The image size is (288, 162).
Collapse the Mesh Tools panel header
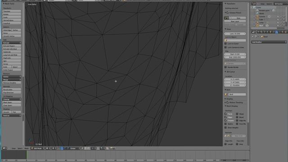click(x=9, y=4)
